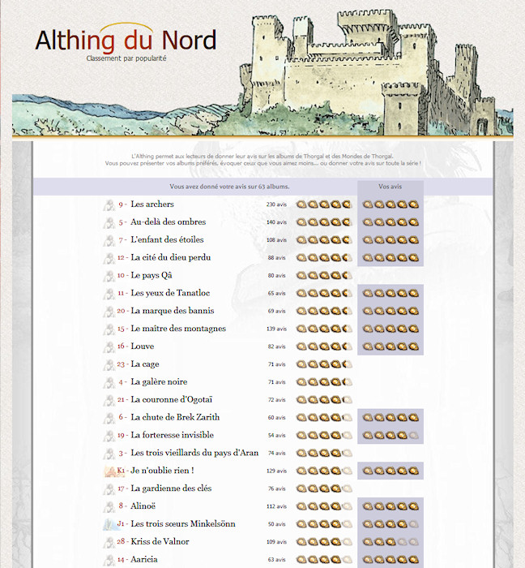
Task: Click the series icon beside Alinoë
Action: pyautogui.click(x=108, y=506)
